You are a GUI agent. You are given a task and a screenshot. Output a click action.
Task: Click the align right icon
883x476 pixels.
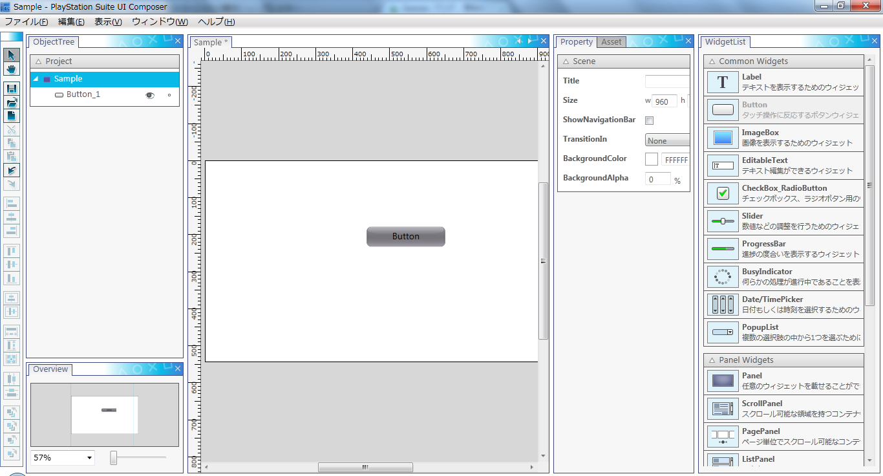coord(12,231)
